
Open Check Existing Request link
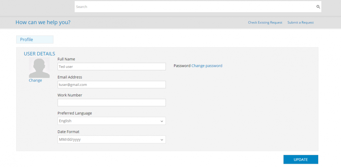265,22
